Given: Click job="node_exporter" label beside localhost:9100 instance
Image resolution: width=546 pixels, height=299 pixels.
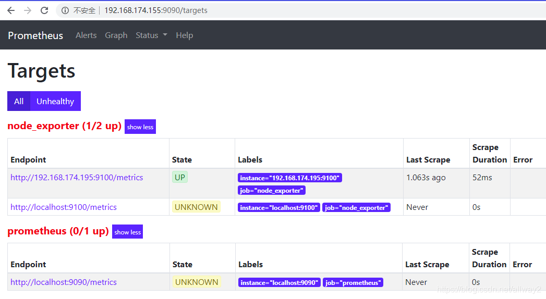Looking at the screenshot, I should coord(356,208).
